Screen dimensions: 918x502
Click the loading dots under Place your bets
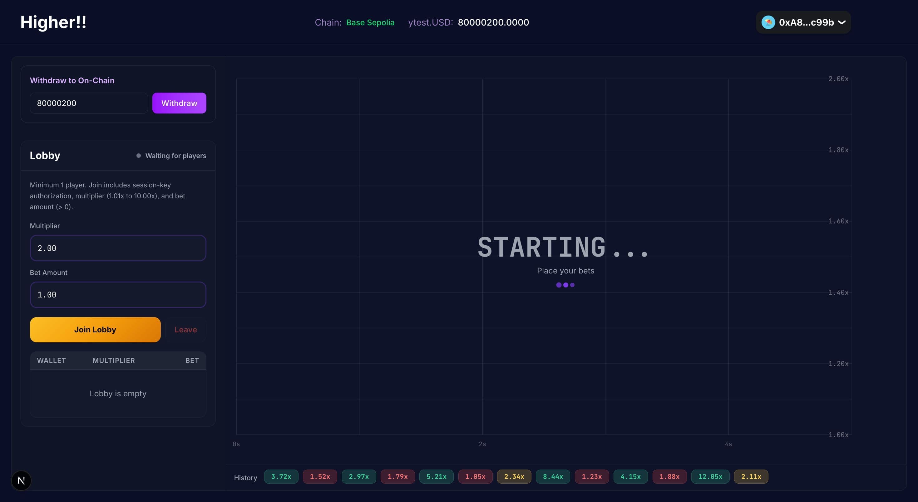point(565,285)
